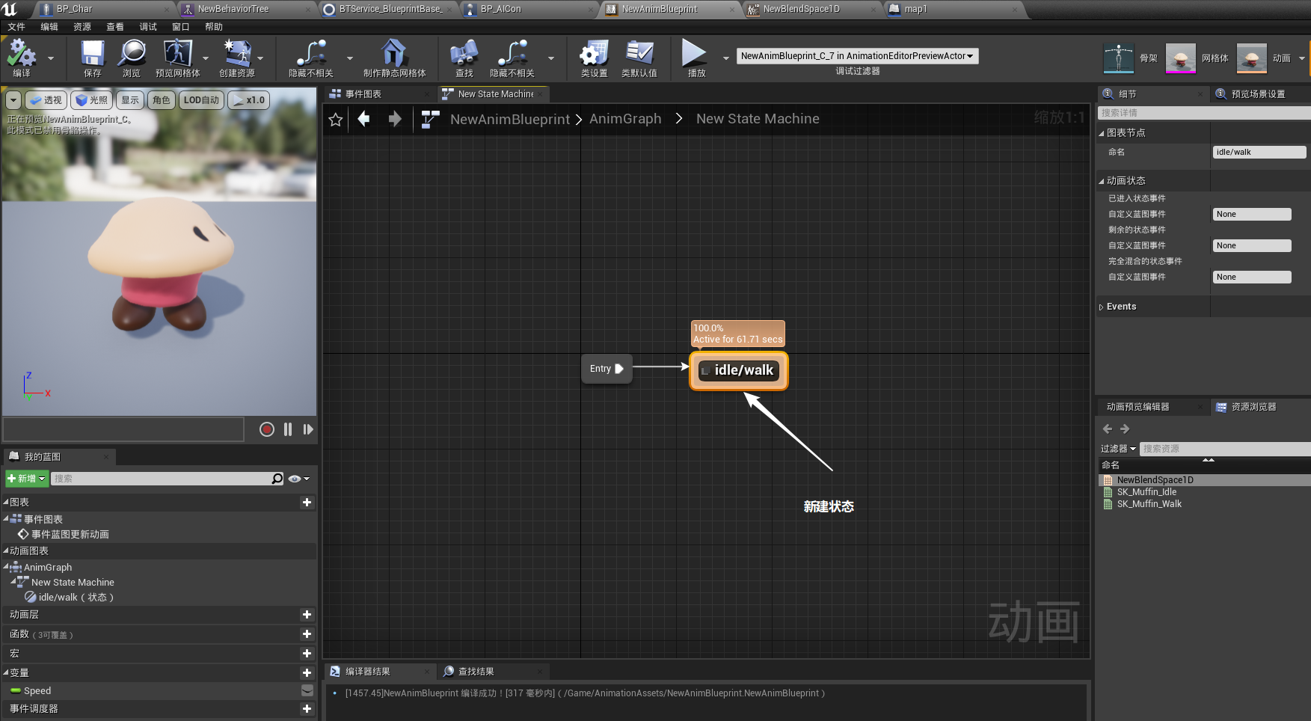Click the favorite star icon in graph breadcrumb

(336, 120)
